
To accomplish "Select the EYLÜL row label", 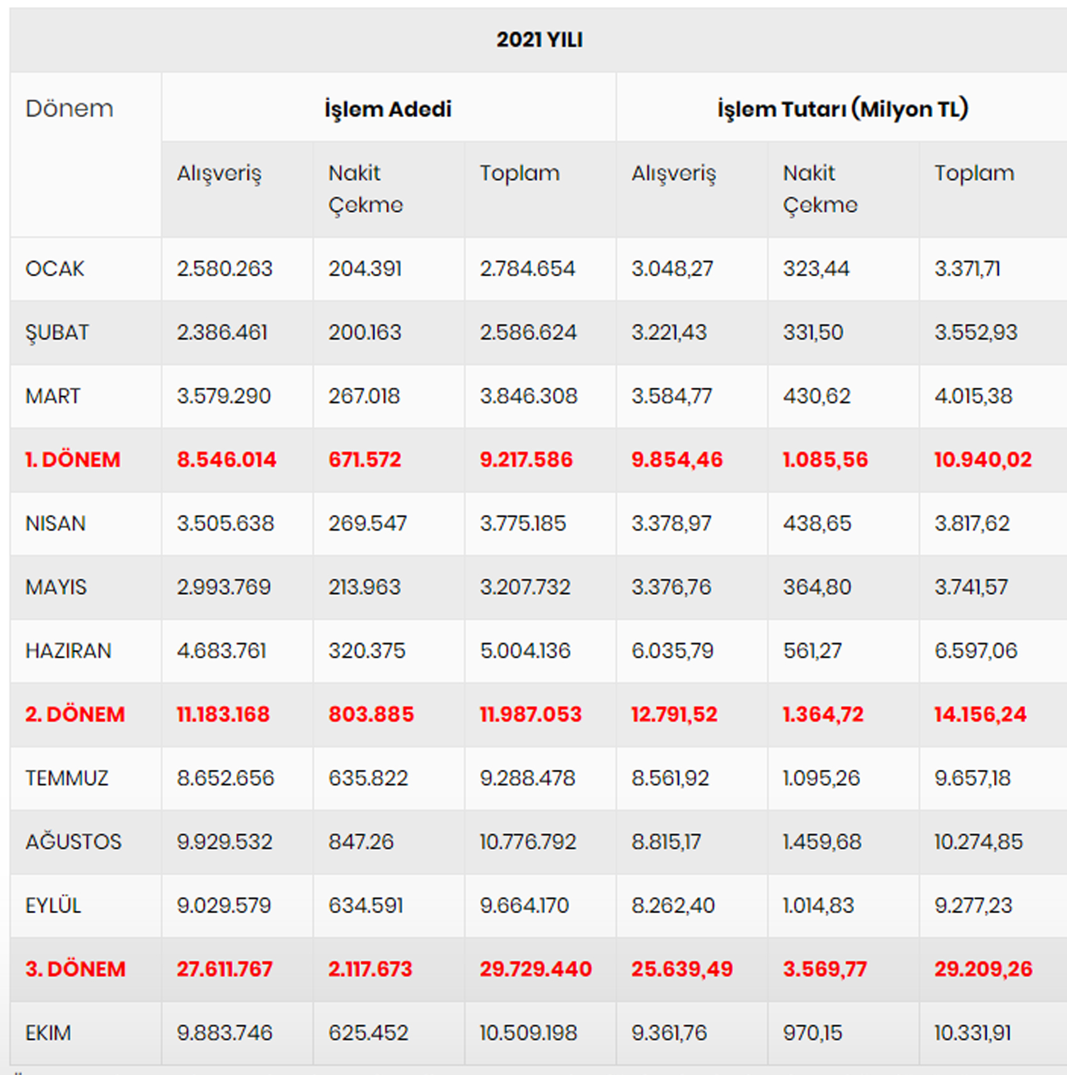I will 53,905.
